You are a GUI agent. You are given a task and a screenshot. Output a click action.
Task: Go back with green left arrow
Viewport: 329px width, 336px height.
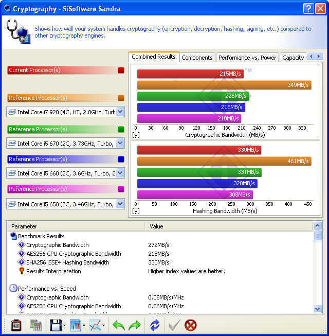[x=119, y=325]
